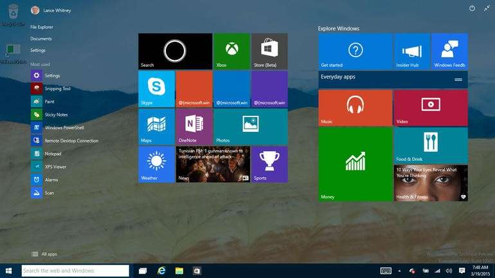This screenshot has width=495, height=278.
Task: Open the notifications action center icon
Action: coord(462,271)
